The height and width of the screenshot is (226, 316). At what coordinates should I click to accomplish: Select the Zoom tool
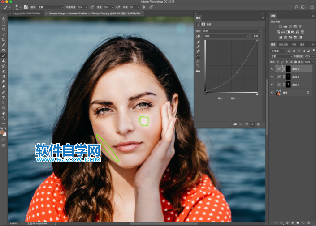[4, 118]
